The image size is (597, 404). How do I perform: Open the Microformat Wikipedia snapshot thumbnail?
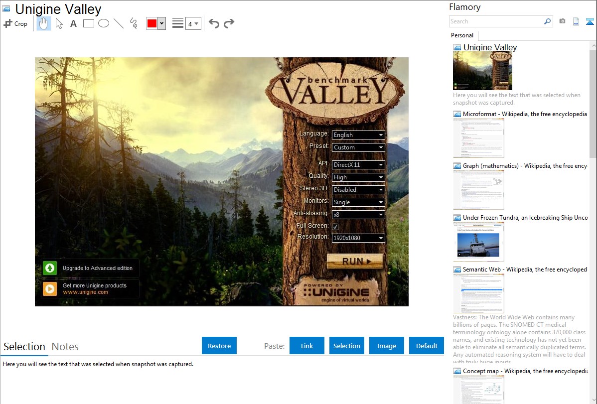(x=478, y=138)
